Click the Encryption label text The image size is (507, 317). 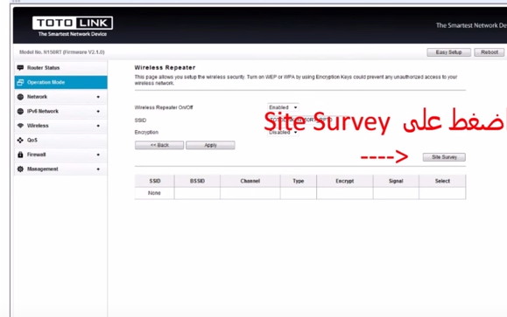click(146, 132)
